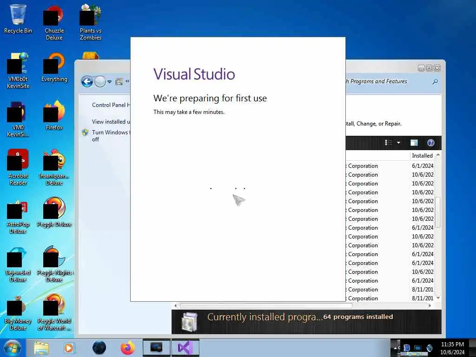Image resolution: width=476 pixels, height=357 pixels.
Task: Click the Control Panel Home link
Action: point(111,105)
